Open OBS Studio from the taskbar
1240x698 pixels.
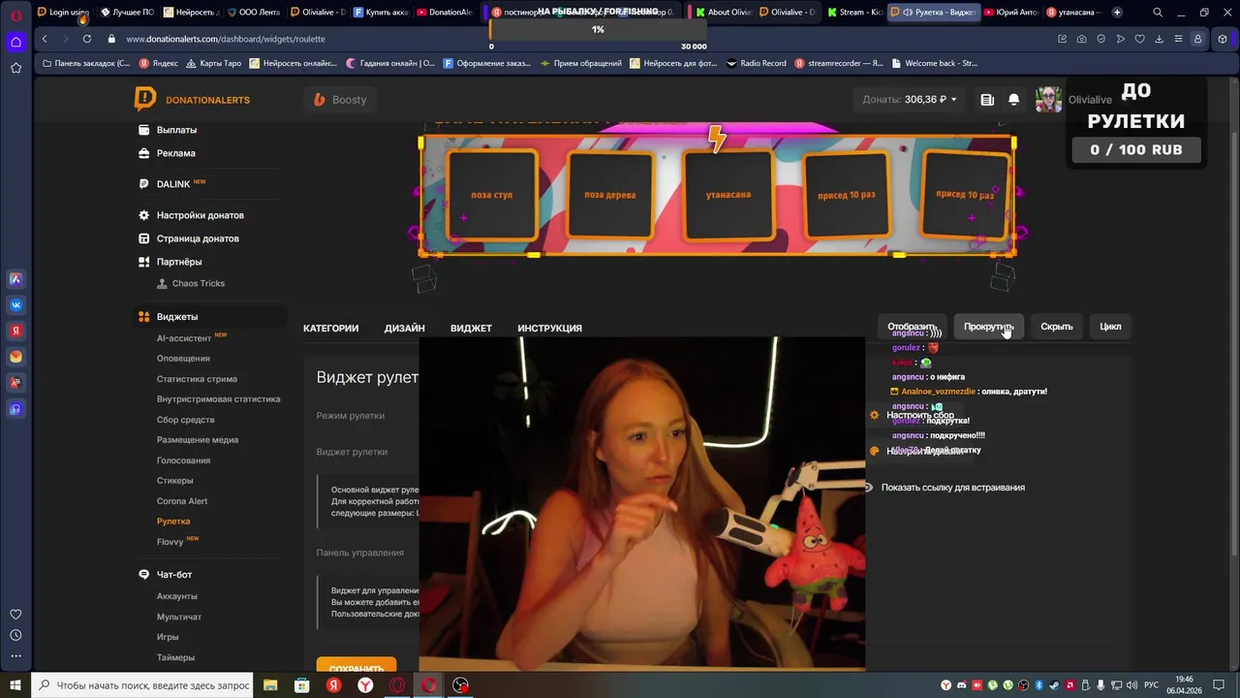click(x=460, y=685)
